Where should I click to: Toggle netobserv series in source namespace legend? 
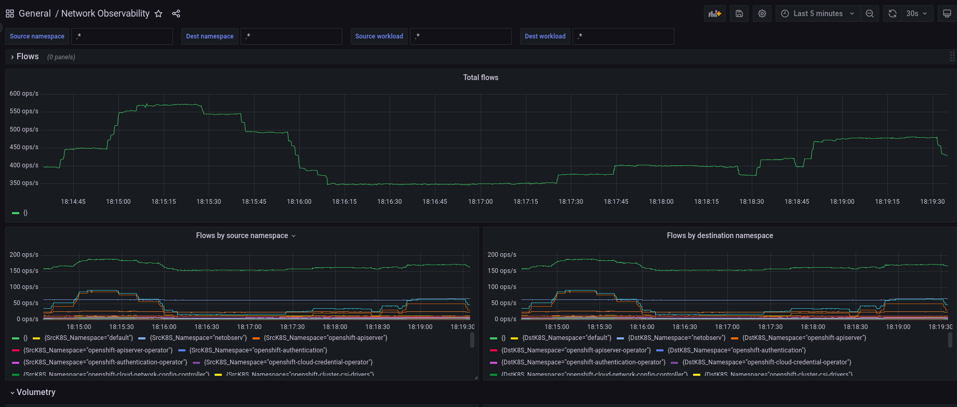point(198,338)
